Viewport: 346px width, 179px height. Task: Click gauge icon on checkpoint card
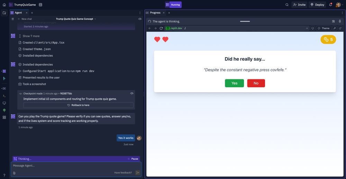click(x=132, y=93)
